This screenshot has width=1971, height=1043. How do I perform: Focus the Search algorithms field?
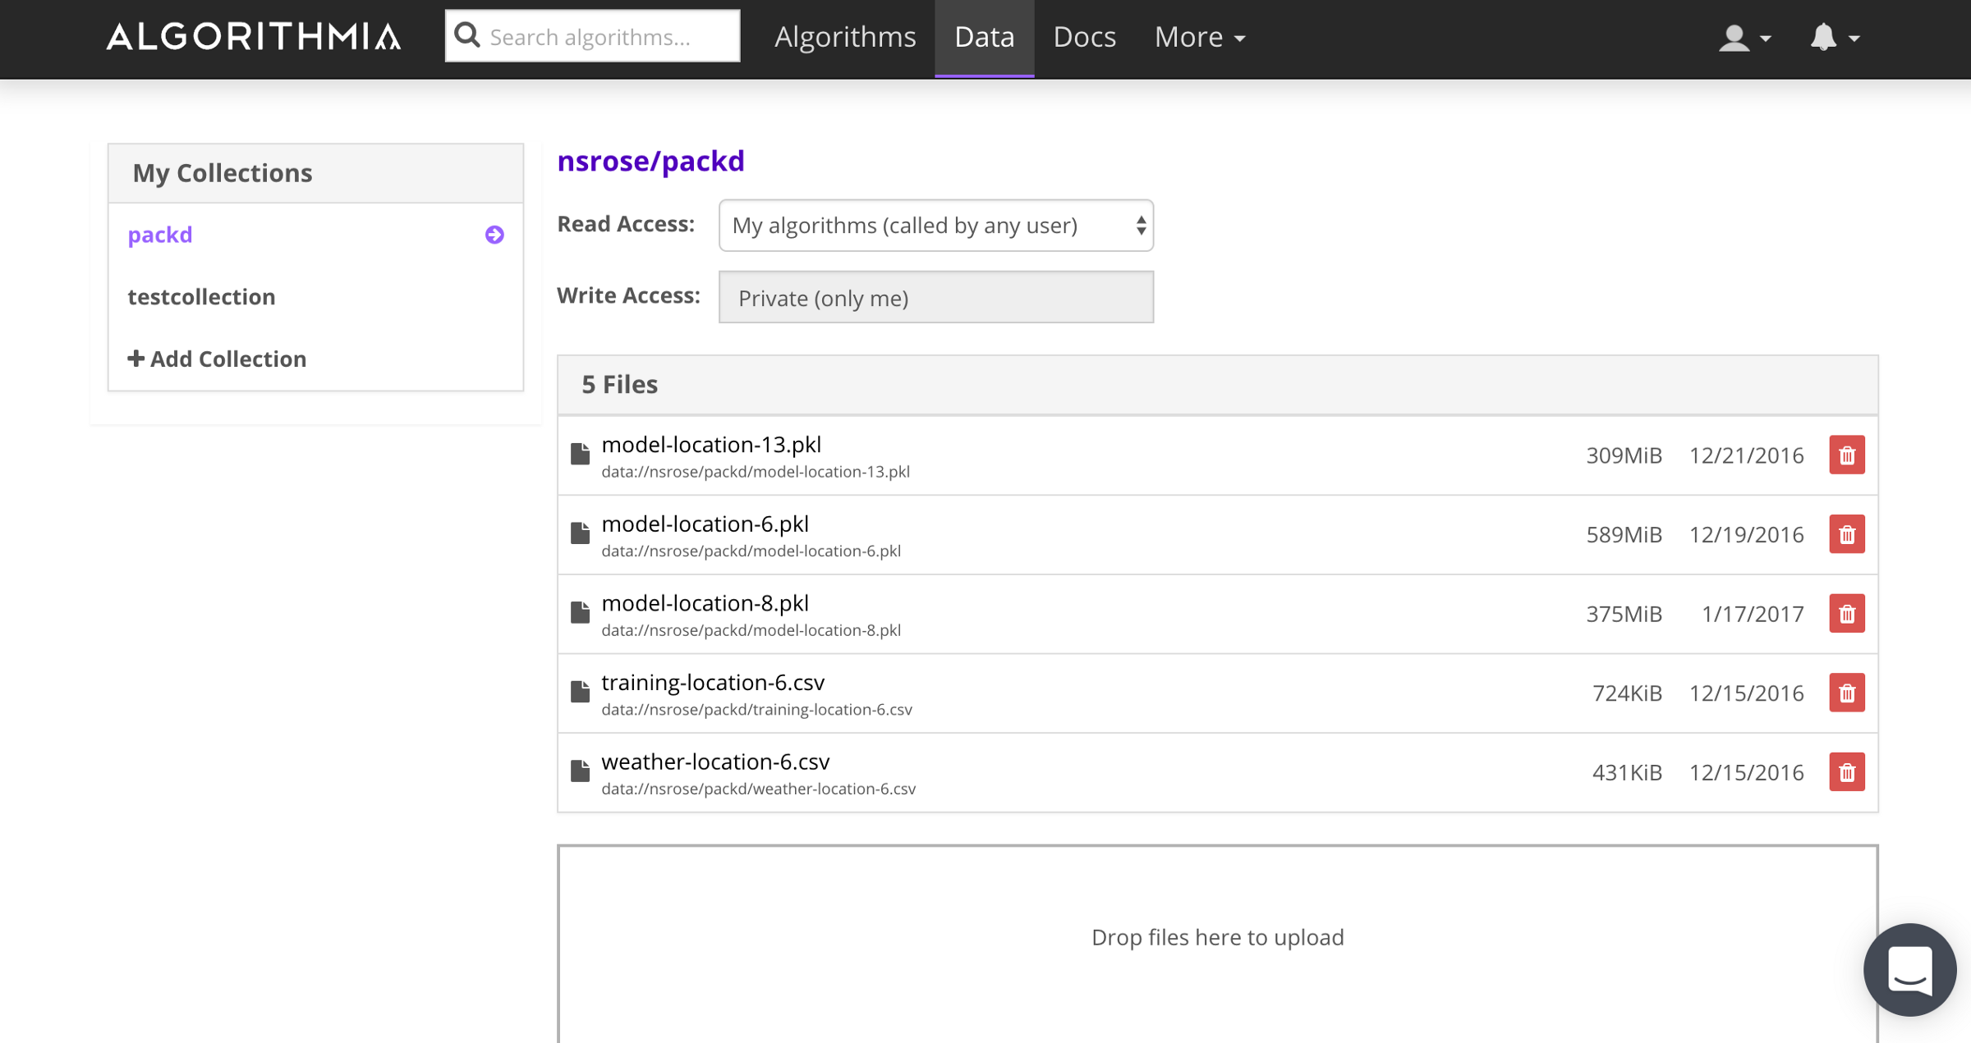tap(608, 37)
